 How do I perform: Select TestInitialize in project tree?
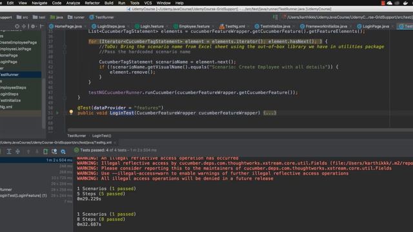click(10, 101)
